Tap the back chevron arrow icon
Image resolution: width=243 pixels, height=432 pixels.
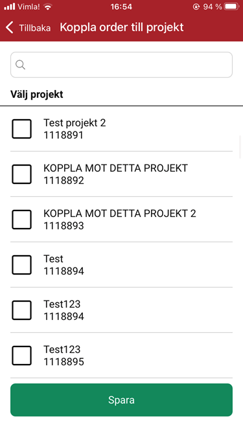pyautogui.click(x=10, y=28)
